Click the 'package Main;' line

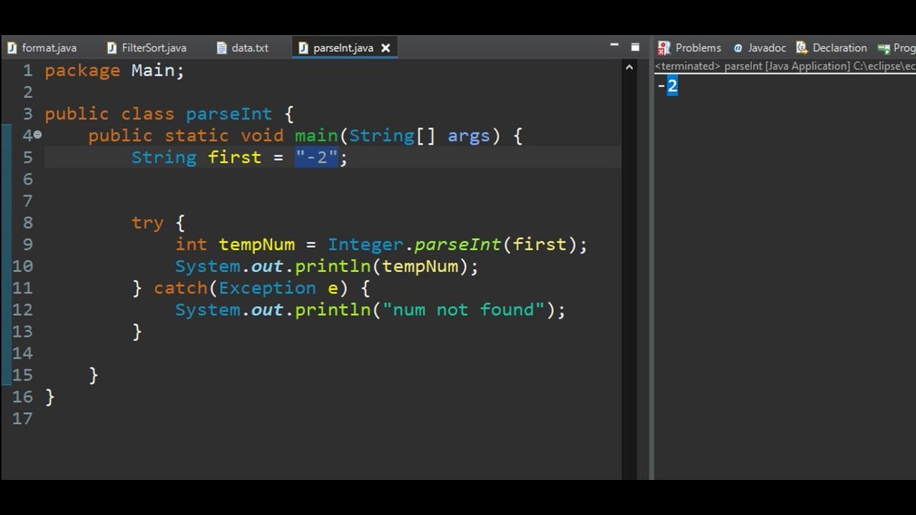(x=114, y=71)
